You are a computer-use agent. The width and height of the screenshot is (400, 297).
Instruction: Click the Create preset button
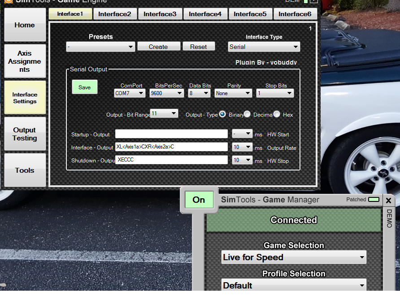coord(158,47)
